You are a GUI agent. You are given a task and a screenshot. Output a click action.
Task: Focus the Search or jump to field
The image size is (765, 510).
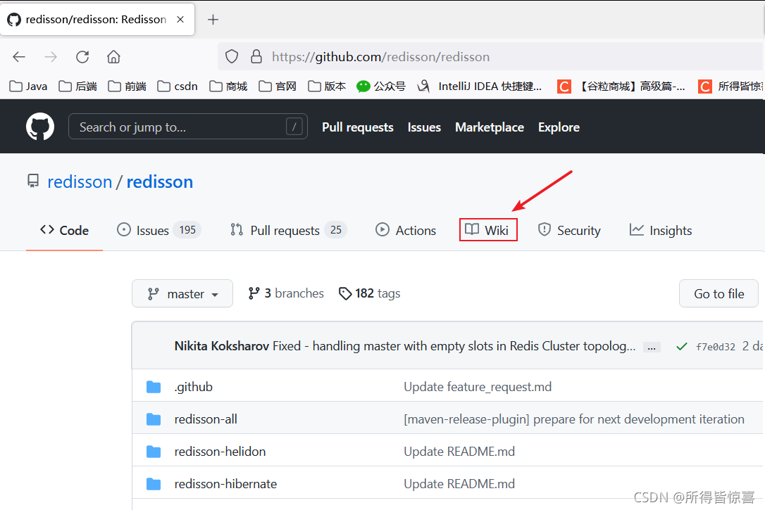coord(188,127)
